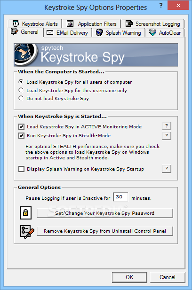This screenshot has width=192, height=290.
Task: Open the Keystroke Alerts tab
Action: click(35, 24)
